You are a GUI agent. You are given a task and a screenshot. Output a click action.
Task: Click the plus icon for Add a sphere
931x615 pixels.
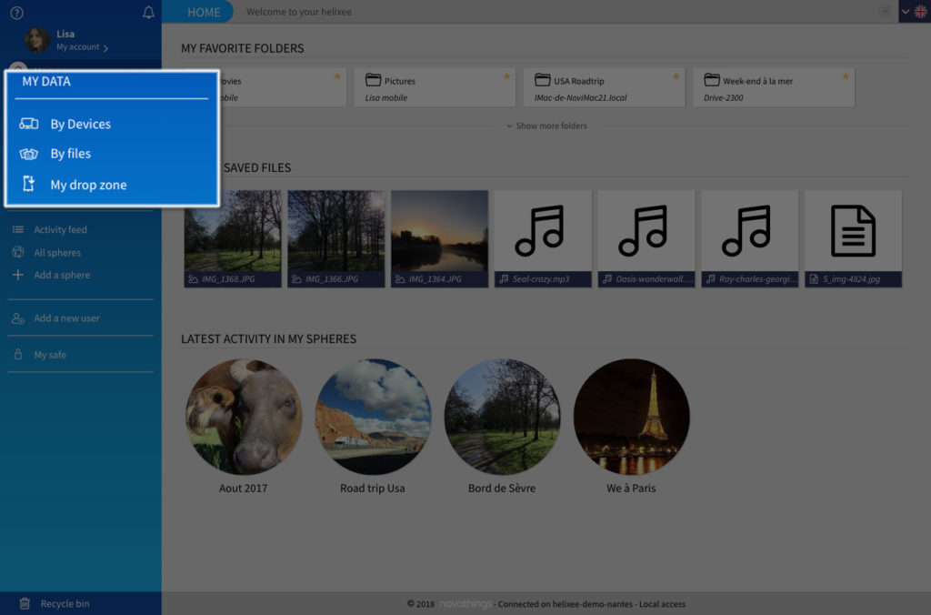point(18,275)
